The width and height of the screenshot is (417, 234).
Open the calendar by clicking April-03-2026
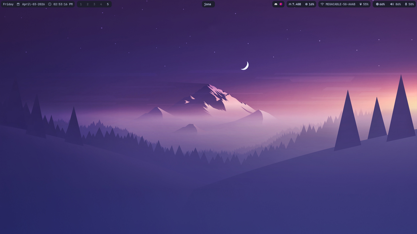[33, 4]
